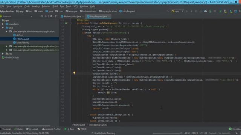Open the AVD Manager icon
241x135 pixels.
[225, 11]
